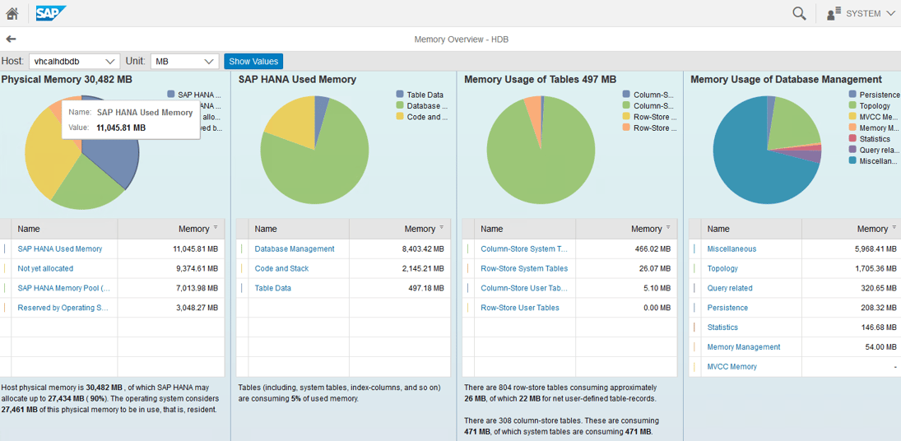This screenshot has height=441, width=901.
Task: Open Code and Stack link
Action: (281, 268)
